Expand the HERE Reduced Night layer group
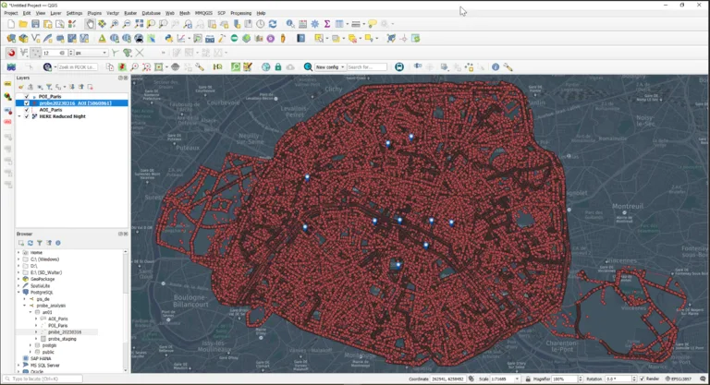710x385 pixels. click(19, 116)
